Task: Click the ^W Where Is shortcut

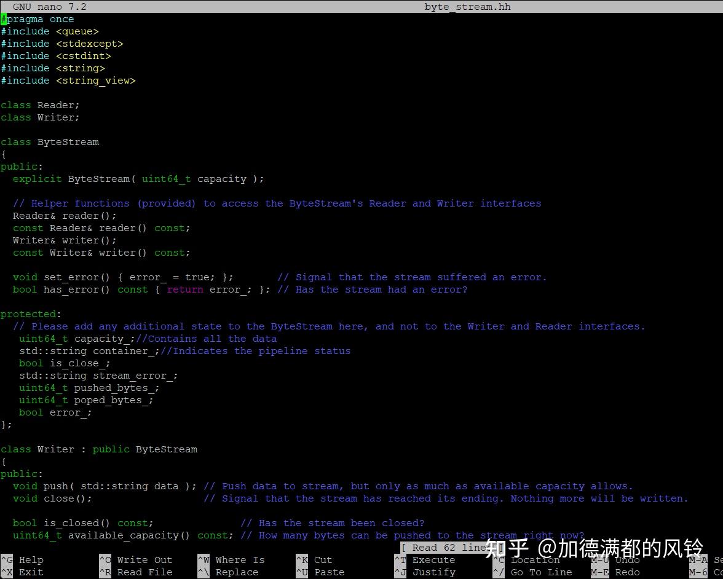Action: pos(231,559)
